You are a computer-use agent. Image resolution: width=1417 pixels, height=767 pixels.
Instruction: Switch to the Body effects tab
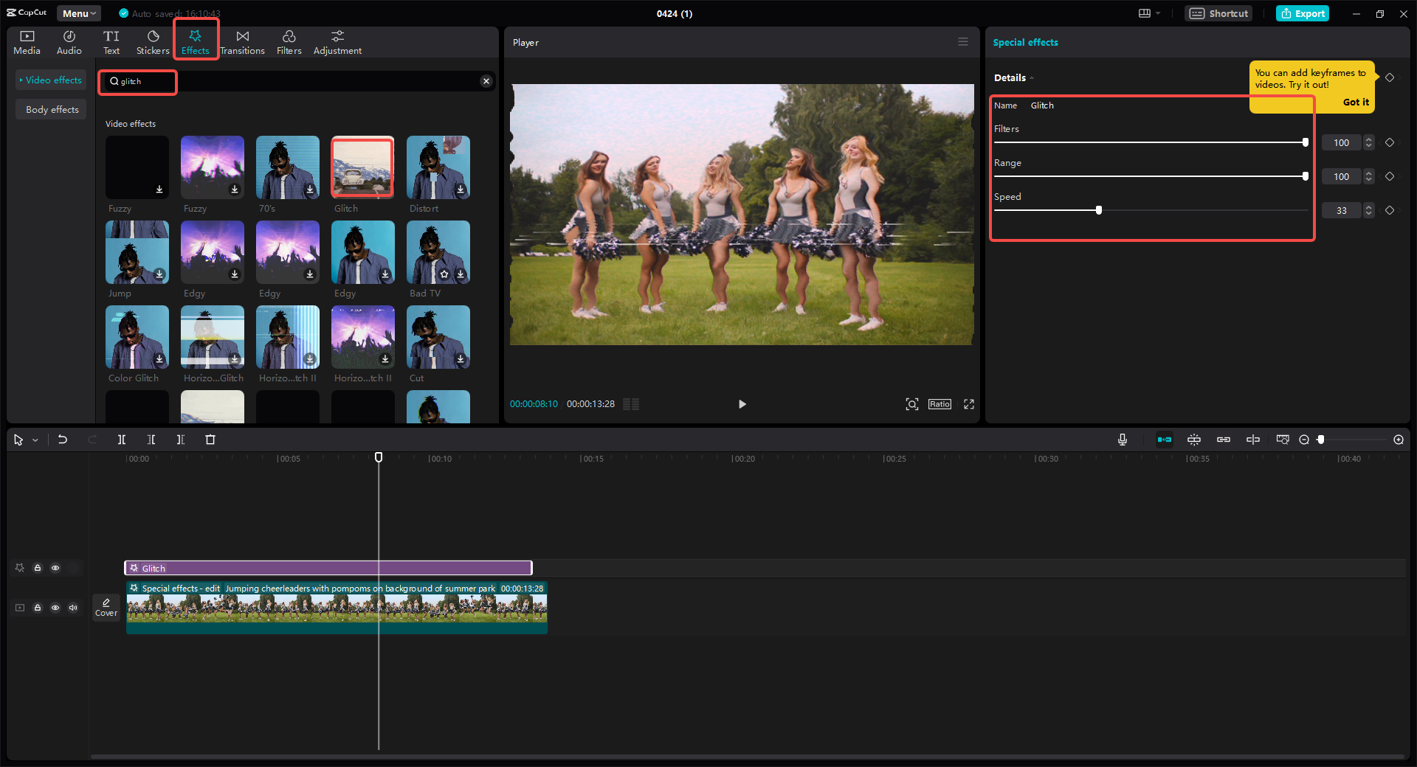point(50,109)
